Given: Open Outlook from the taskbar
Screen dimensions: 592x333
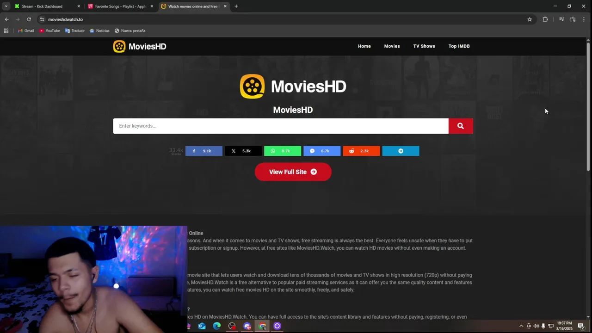Looking at the screenshot, I should [202, 326].
